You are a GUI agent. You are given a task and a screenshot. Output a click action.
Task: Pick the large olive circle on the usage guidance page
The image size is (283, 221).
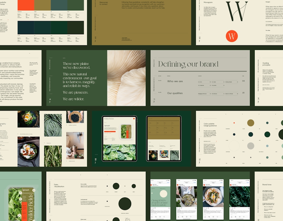pyautogui.click(x=251, y=123)
